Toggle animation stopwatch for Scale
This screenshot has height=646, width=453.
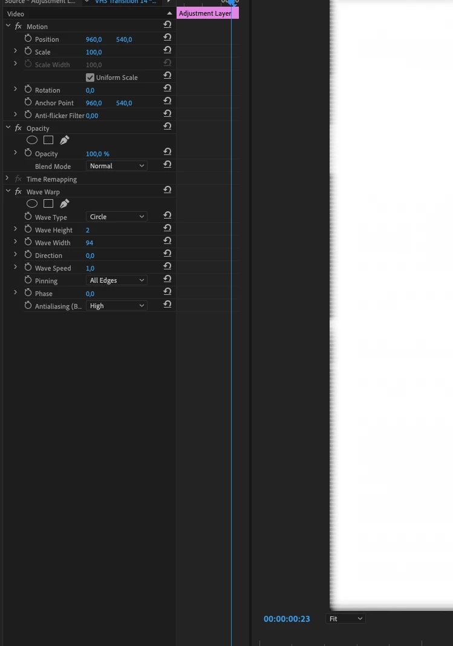pyautogui.click(x=28, y=51)
